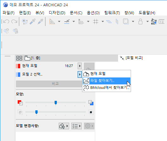Open the 옵션(O) menu
167x141 pixels.
tap(93, 13)
